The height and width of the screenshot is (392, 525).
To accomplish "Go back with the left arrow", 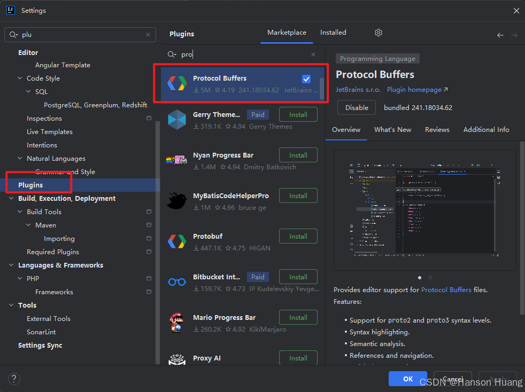I will 500,35.
